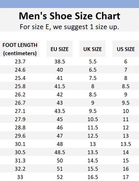
Task: Click EU size cell 50
Action: [x=60, y=161]
